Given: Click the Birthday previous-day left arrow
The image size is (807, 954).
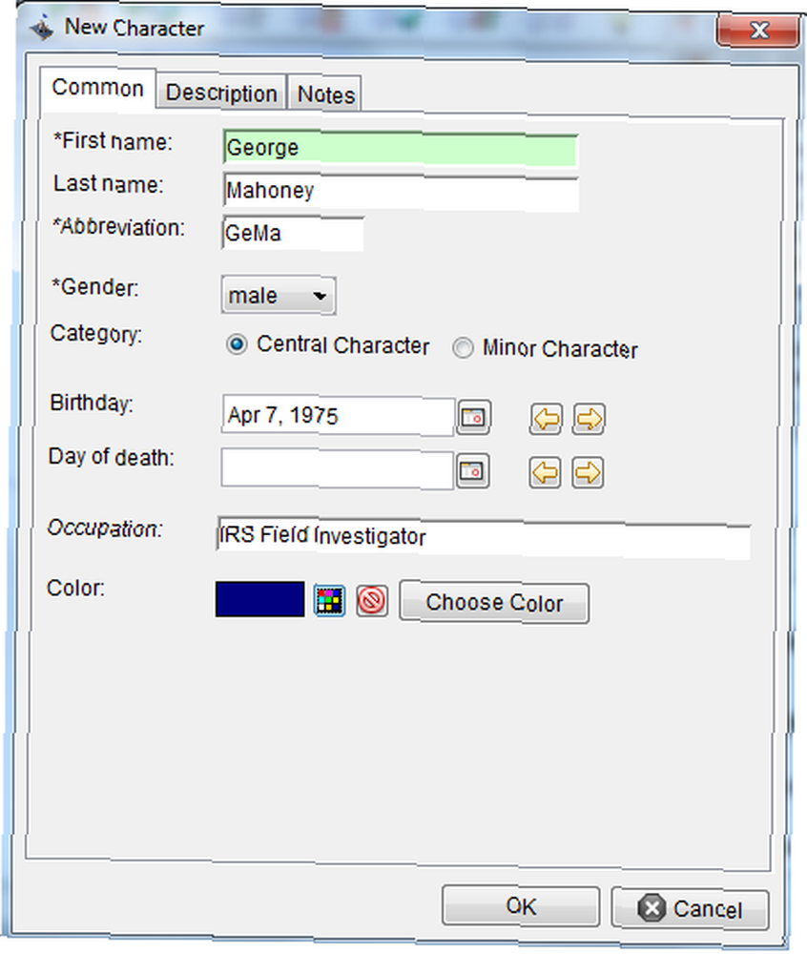Looking at the screenshot, I should coord(546,419).
